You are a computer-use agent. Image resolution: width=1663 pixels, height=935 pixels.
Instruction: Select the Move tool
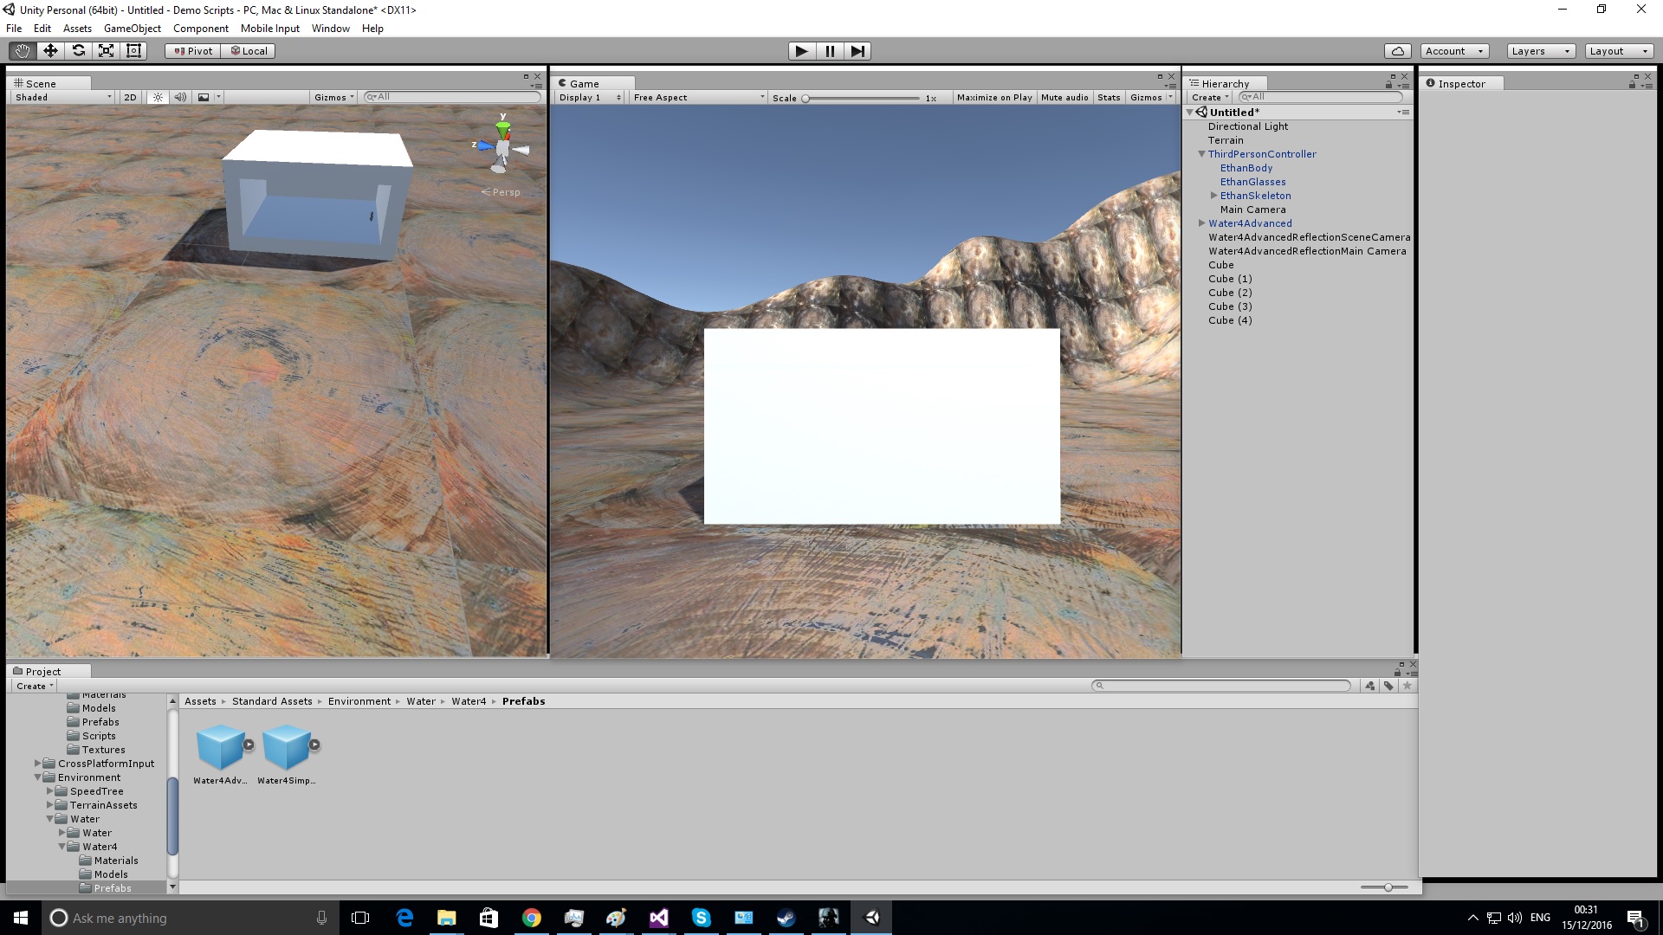click(x=50, y=51)
